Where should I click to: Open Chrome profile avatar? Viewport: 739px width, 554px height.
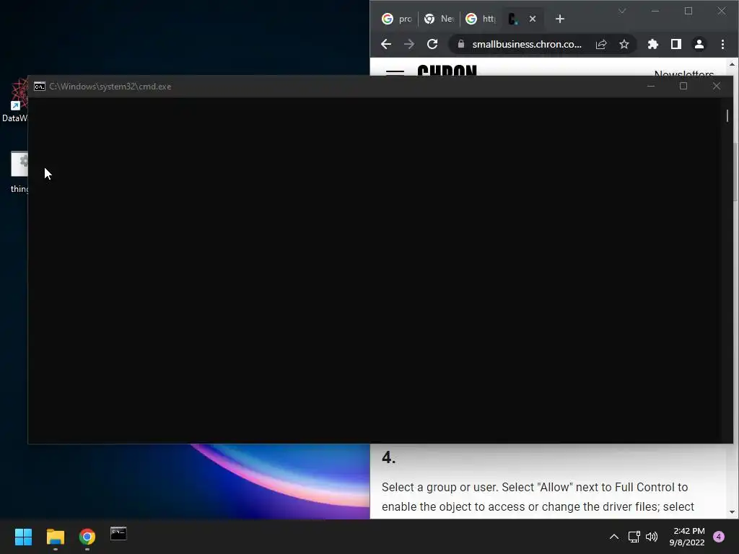(699, 44)
